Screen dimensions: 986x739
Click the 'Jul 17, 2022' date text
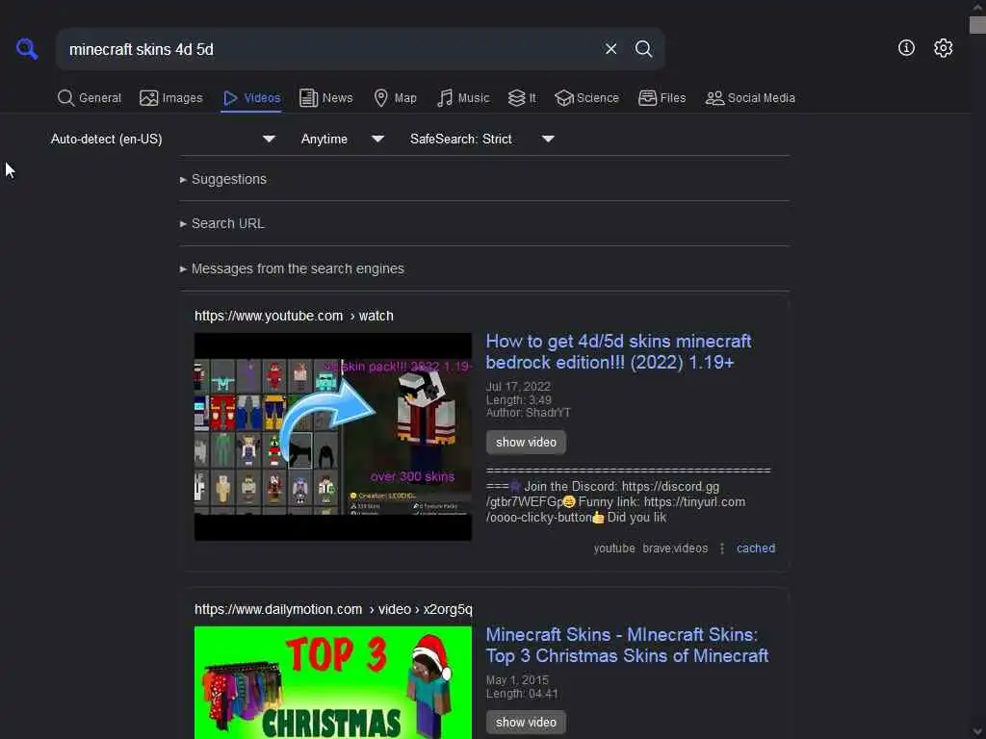pos(518,387)
